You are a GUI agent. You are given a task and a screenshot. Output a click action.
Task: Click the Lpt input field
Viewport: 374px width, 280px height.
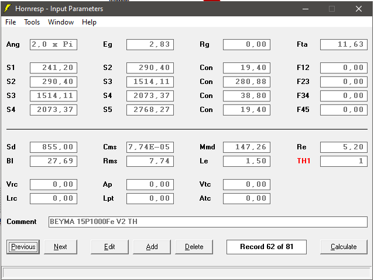point(150,198)
